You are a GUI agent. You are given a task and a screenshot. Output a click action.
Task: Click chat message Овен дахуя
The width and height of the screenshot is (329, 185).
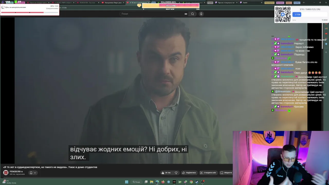(301, 73)
